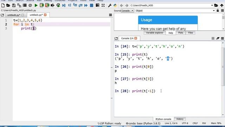Open Preferences with the wrench icon
The height and width of the screenshot is (127, 225).
point(110,6)
